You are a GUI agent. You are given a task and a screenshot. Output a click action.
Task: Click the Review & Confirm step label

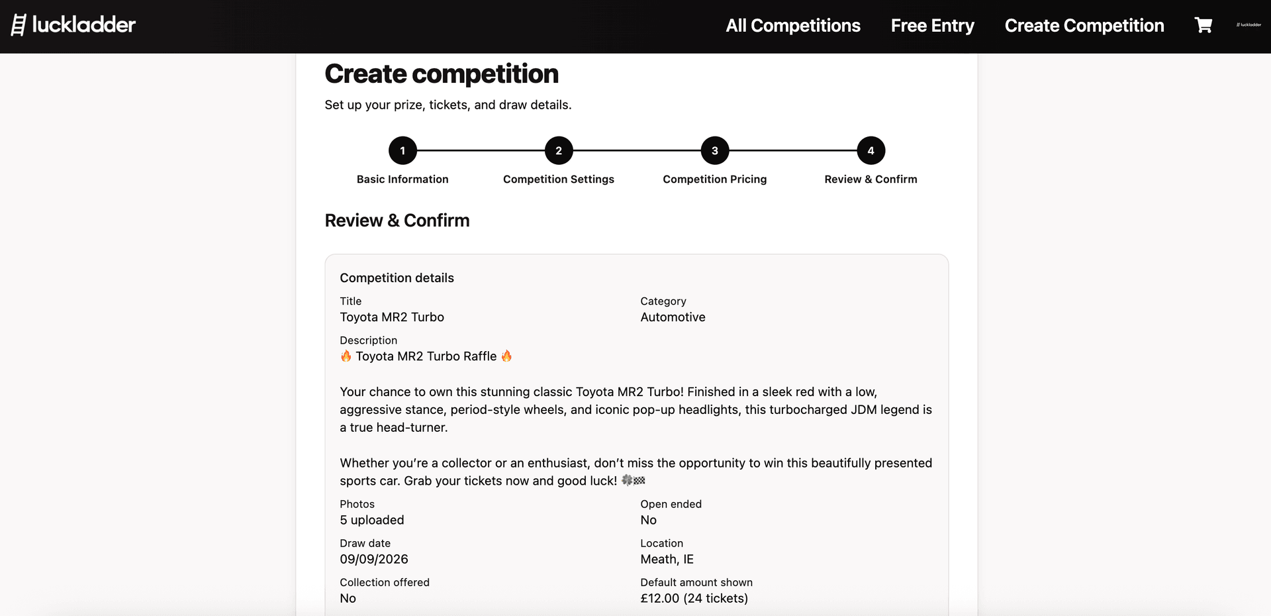pyautogui.click(x=871, y=180)
